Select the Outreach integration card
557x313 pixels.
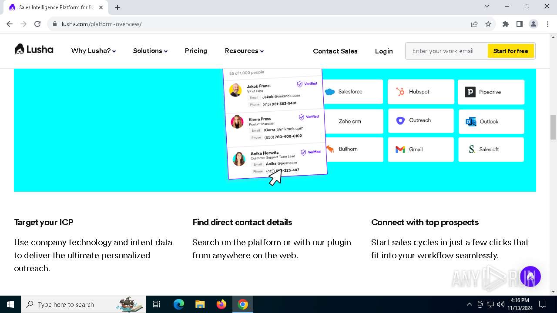[x=421, y=120]
